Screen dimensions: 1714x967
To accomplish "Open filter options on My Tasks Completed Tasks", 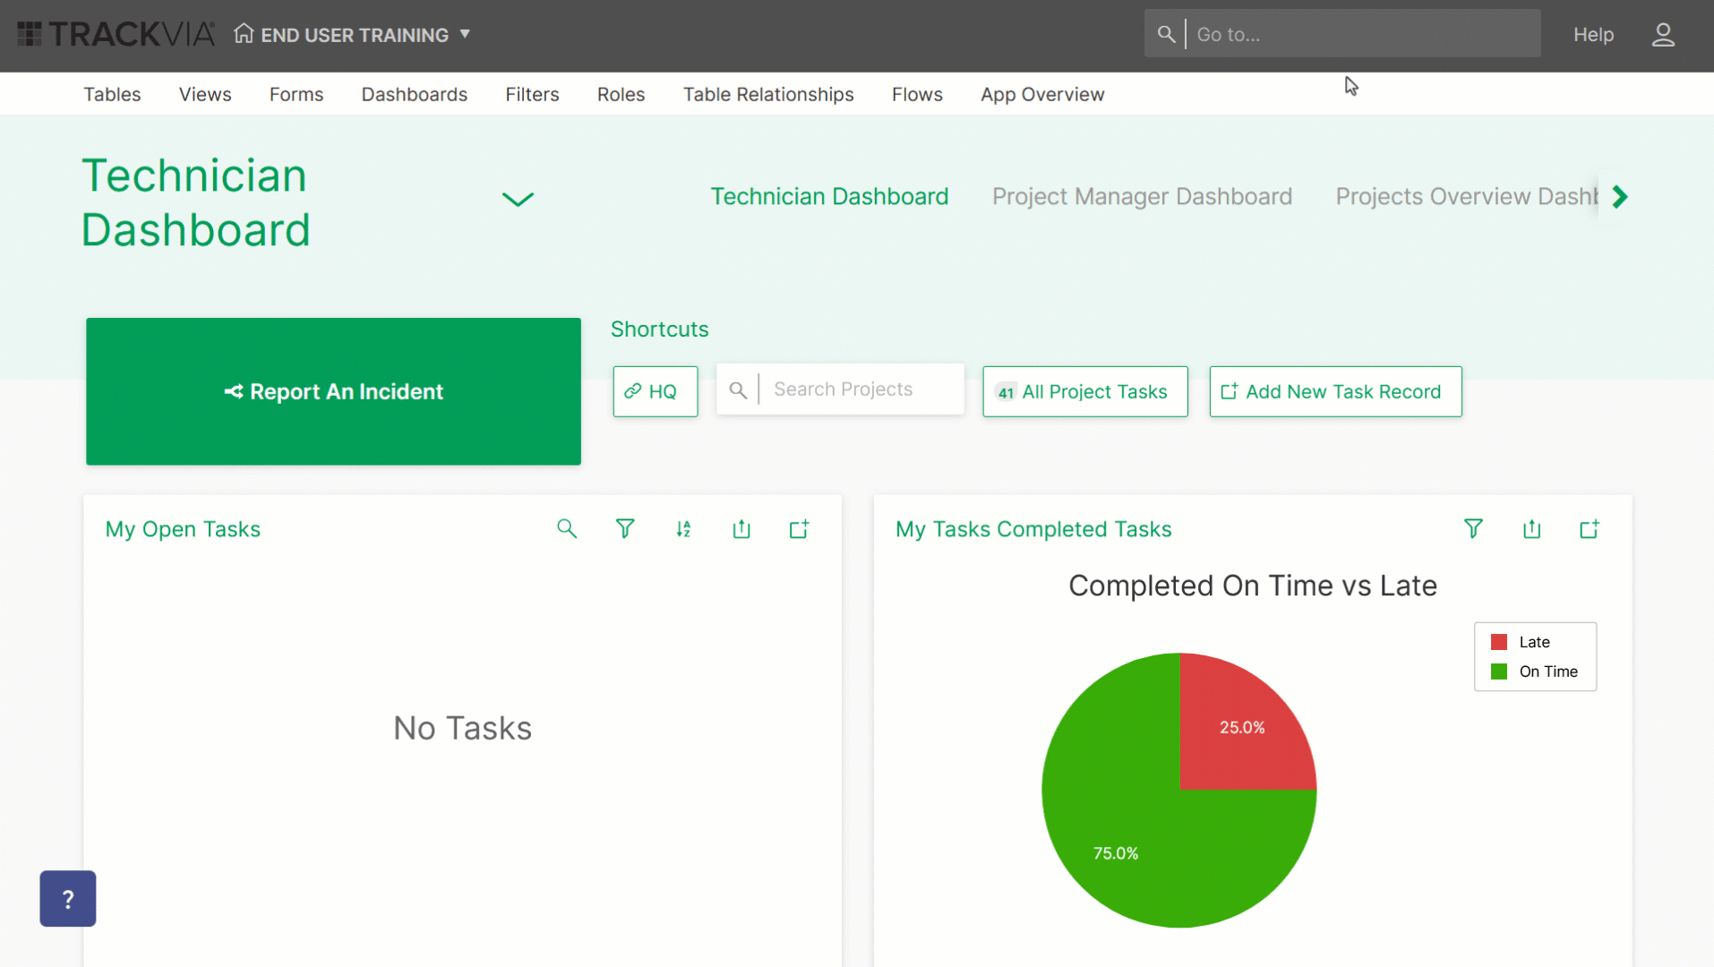I will pyautogui.click(x=1473, y=528).
